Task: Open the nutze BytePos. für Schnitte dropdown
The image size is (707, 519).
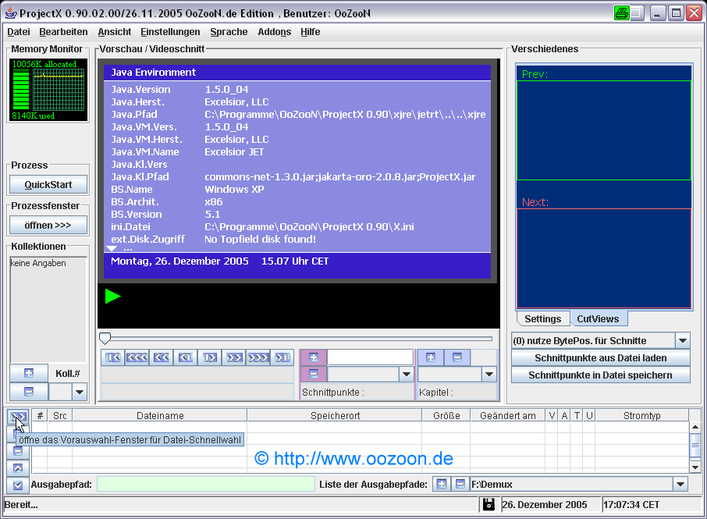Action: pyautogui.click(x=683, y=340)
